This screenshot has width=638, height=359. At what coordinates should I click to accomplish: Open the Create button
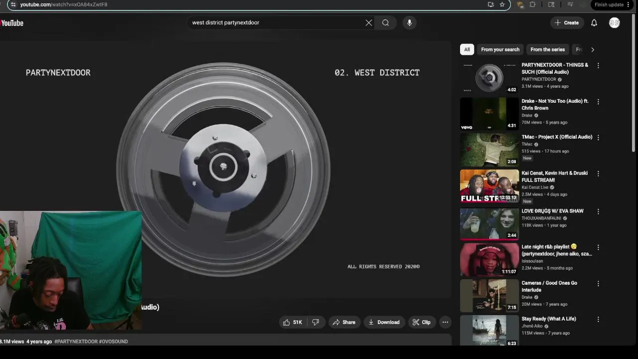tap(567, 22)
